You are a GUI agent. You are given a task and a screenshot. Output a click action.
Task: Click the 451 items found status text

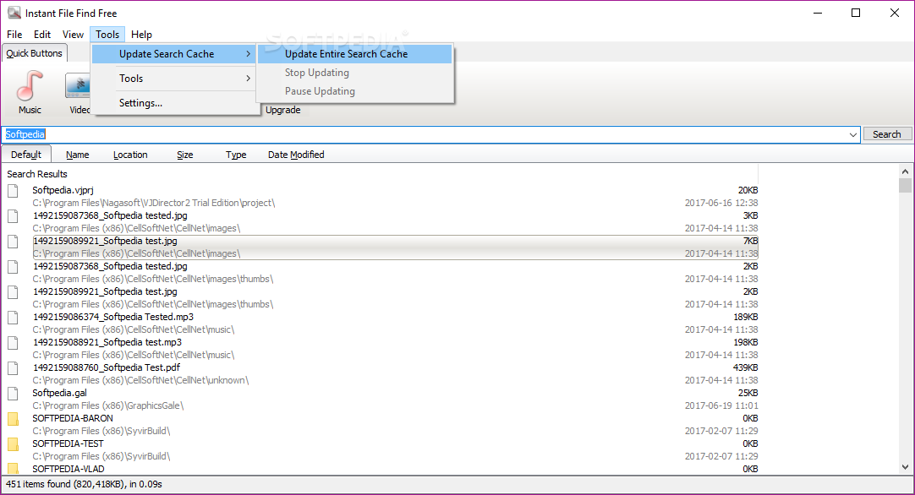[x=84, y=484]
